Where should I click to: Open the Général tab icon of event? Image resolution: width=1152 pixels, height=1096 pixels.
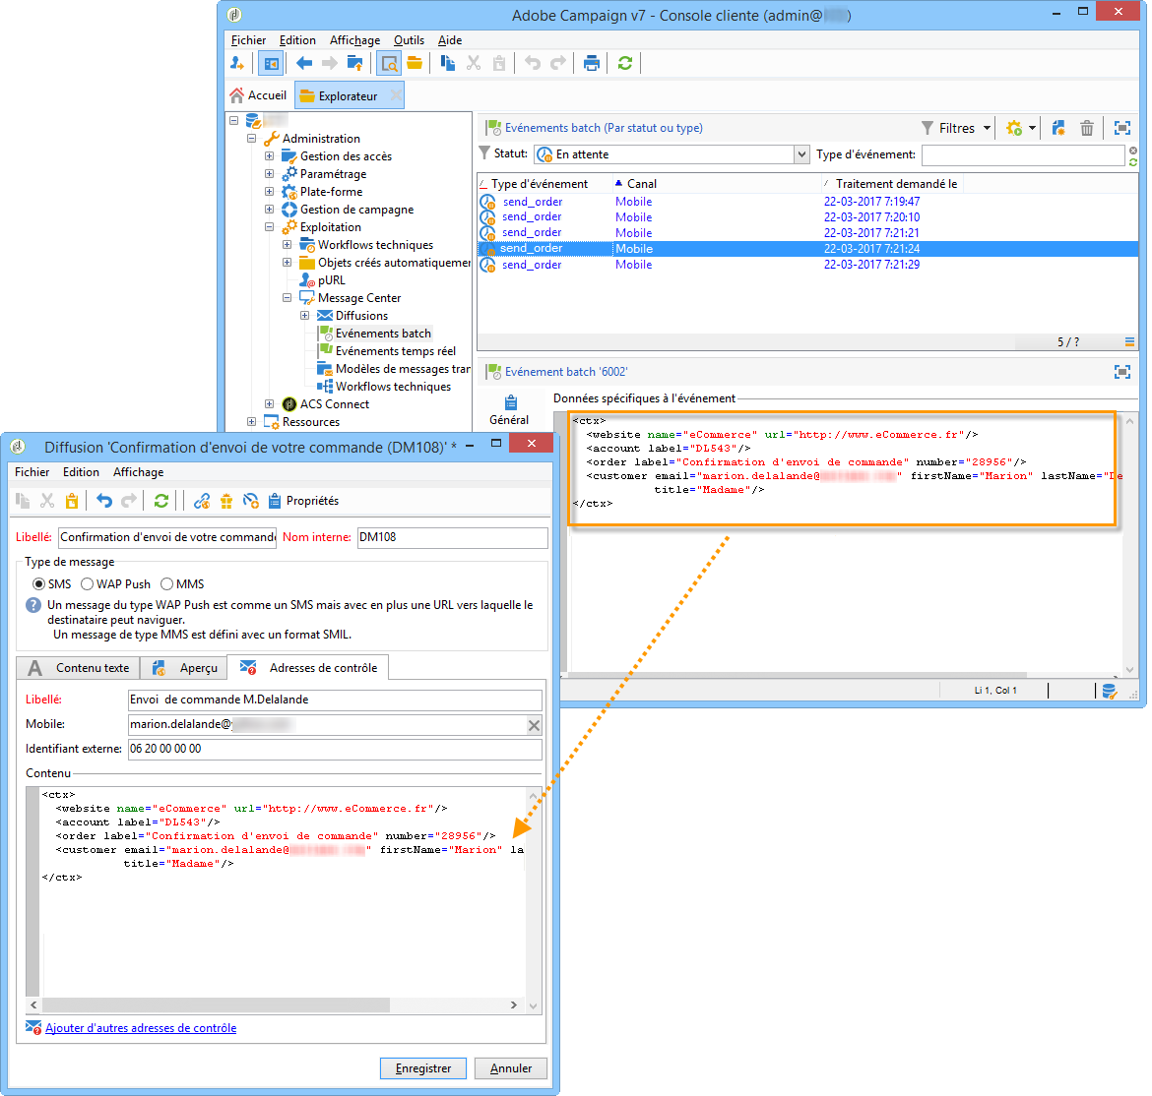tap(509, 410)
